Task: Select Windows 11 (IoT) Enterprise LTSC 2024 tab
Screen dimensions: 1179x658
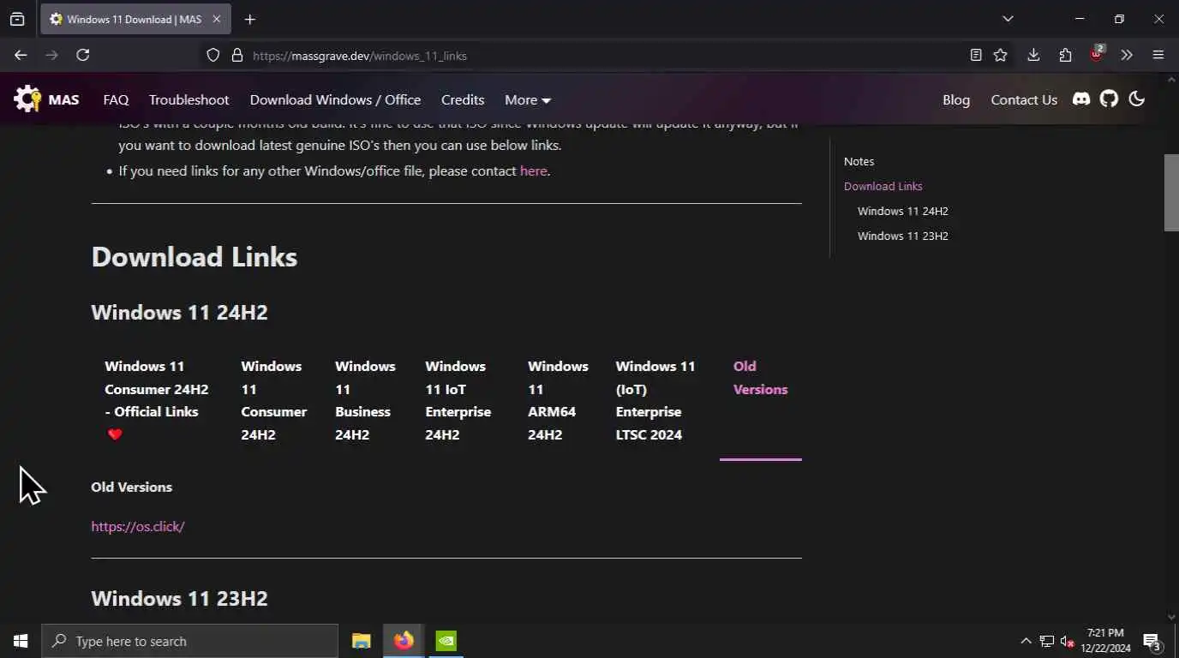Action: (x=661, y=400)
